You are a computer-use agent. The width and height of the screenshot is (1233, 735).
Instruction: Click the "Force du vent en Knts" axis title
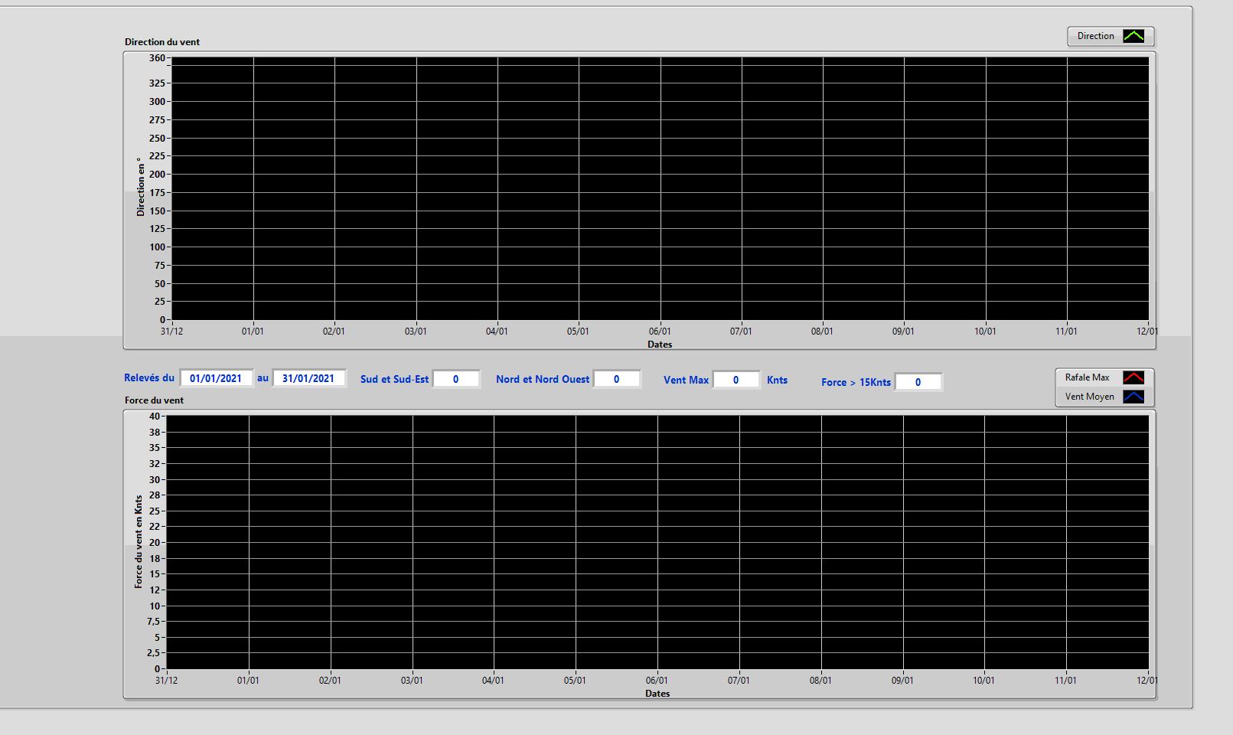(139, 541)
